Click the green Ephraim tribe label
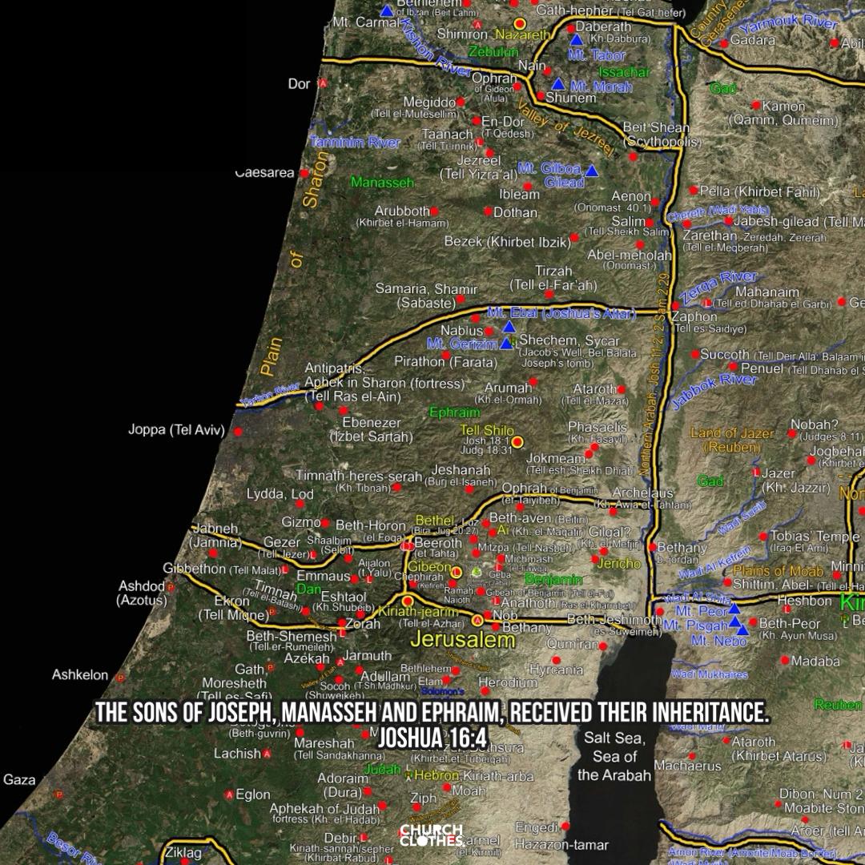Image resolution: width=865 pixels, height=865 pixels. [454, 412]
